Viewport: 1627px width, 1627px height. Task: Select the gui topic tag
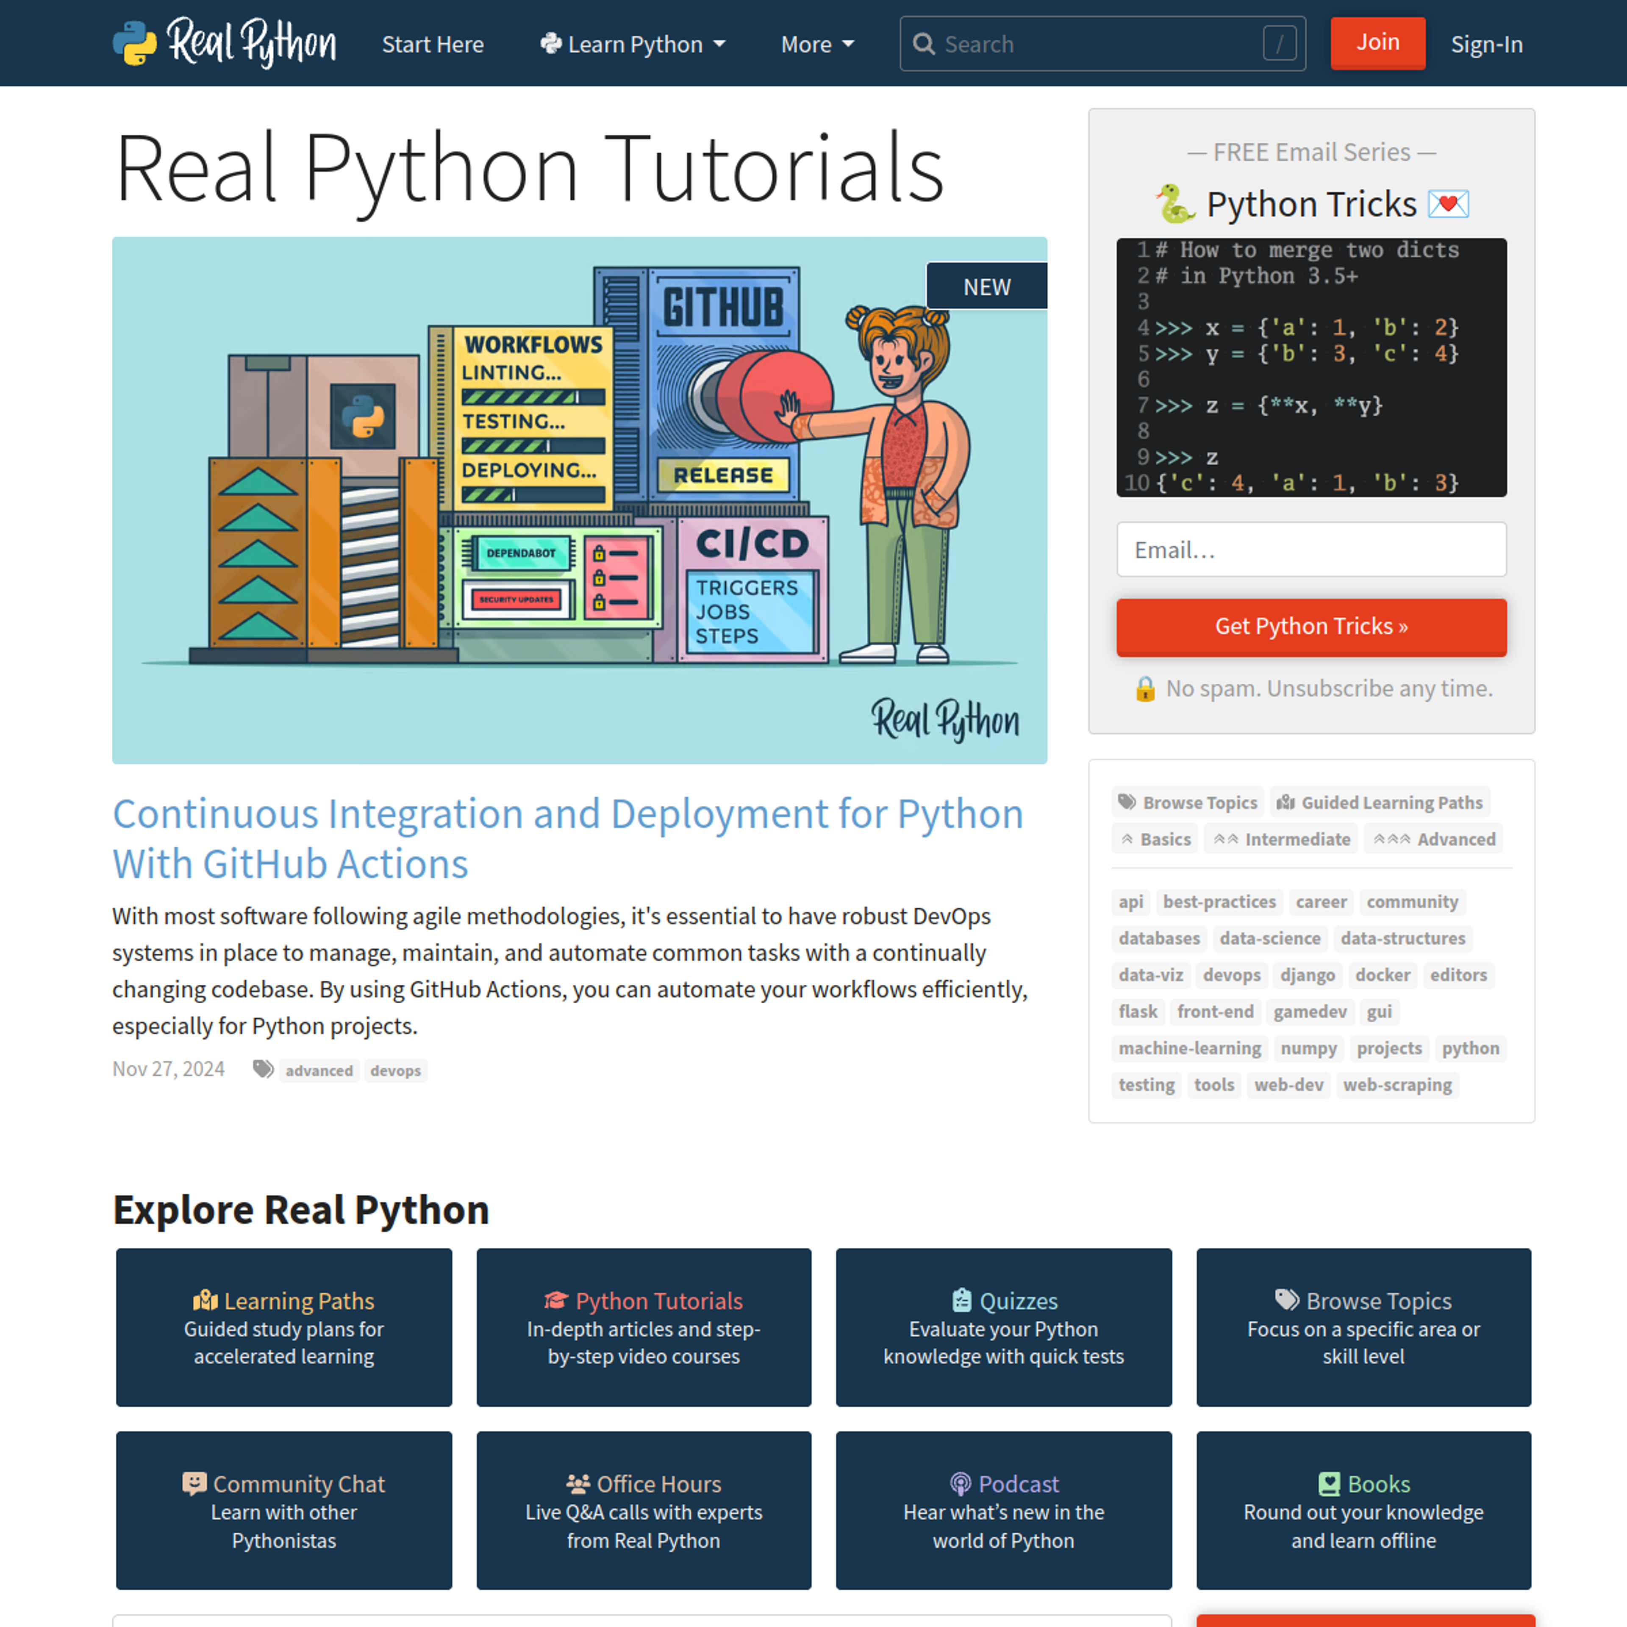pyautogui.click(x=1379, y=1011)
